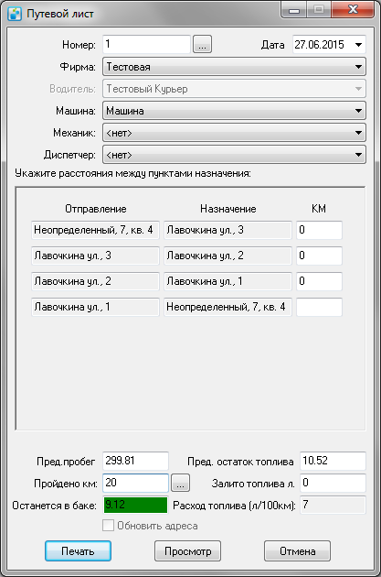
Task: Click the Отправление column header
Action: (x=95, y=209)
